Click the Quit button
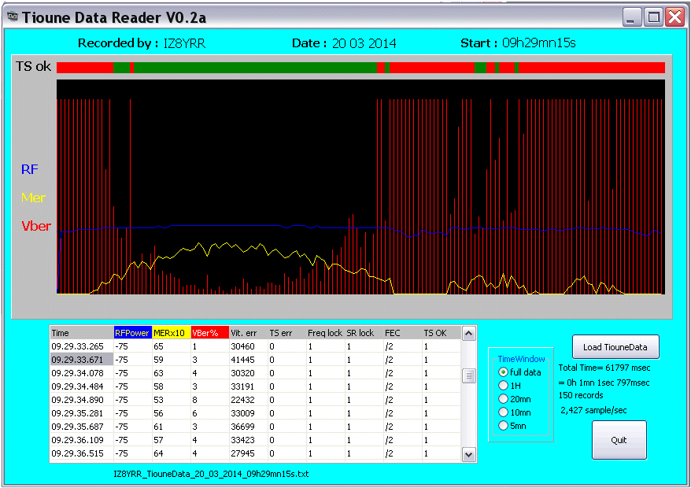This screenshot has width=691, height=488. click(x=619, y=440)
